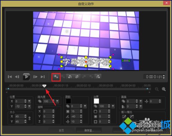Viewport: 172px width, 136px height.
Task: Click the Save to button
Action: pos(89,131)
